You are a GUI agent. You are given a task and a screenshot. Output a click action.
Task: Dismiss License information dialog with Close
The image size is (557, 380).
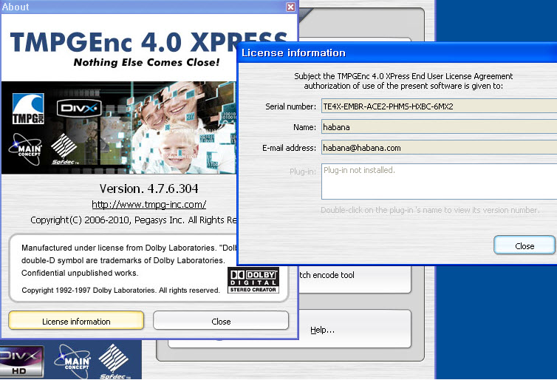pos(524,246)
